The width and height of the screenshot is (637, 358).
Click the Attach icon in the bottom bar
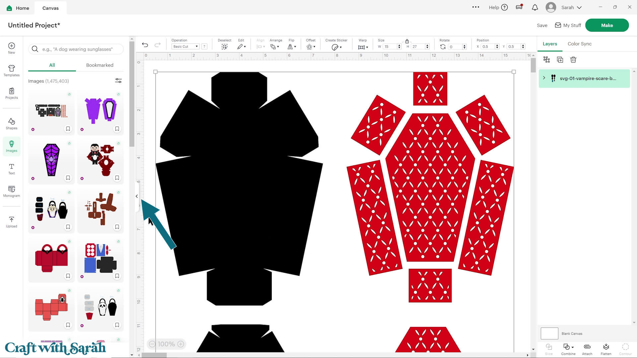pyautogui.click(x=587, y=349)
